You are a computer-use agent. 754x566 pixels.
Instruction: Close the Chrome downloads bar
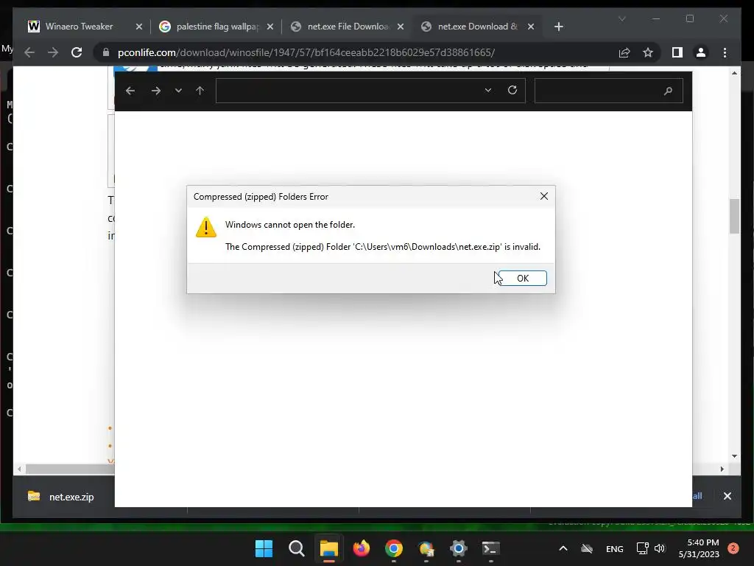[727, 496]
